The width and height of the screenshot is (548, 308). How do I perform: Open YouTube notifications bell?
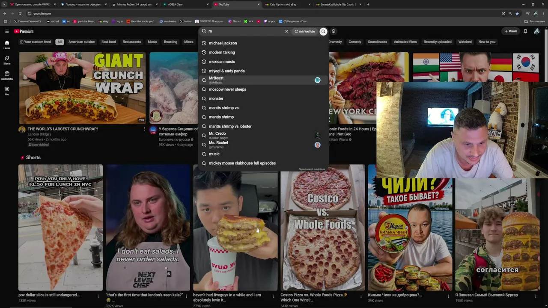pyautogui.click(x=525, y=31)
